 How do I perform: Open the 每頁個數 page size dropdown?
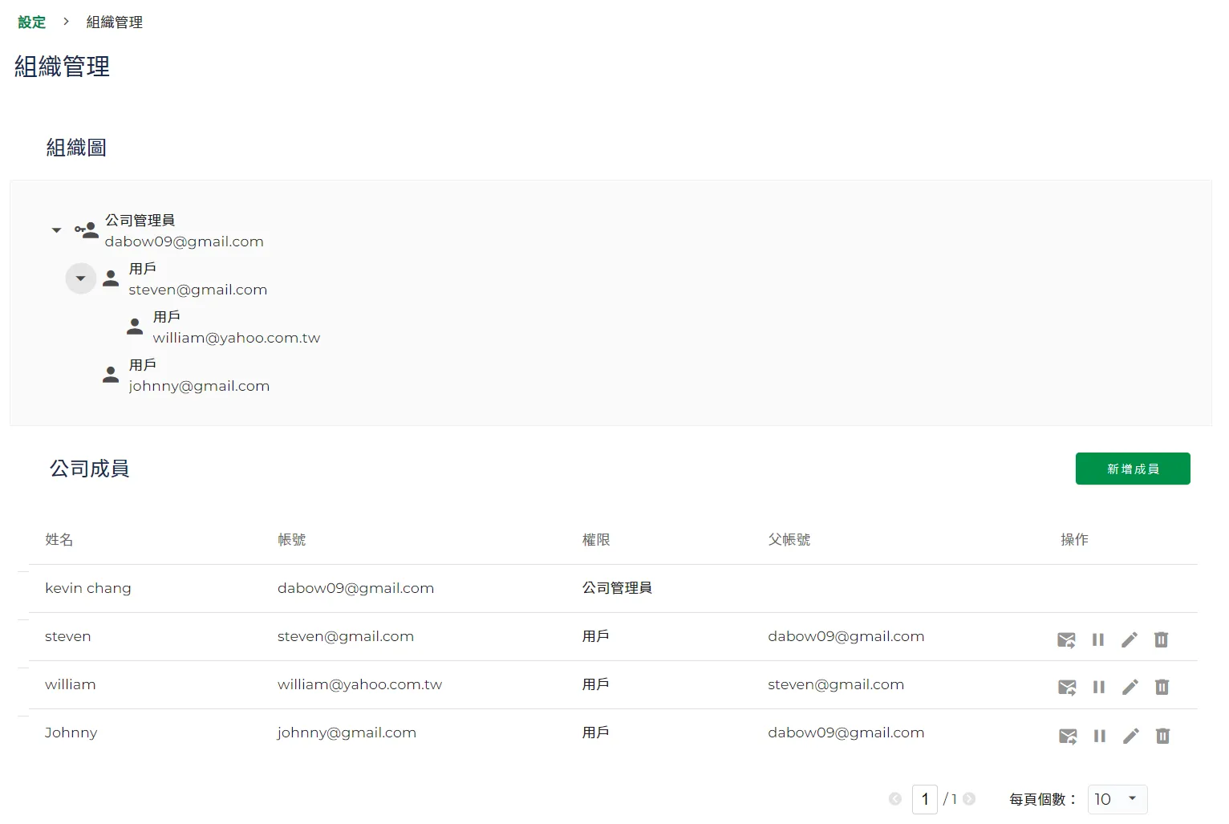[1117, 799]
